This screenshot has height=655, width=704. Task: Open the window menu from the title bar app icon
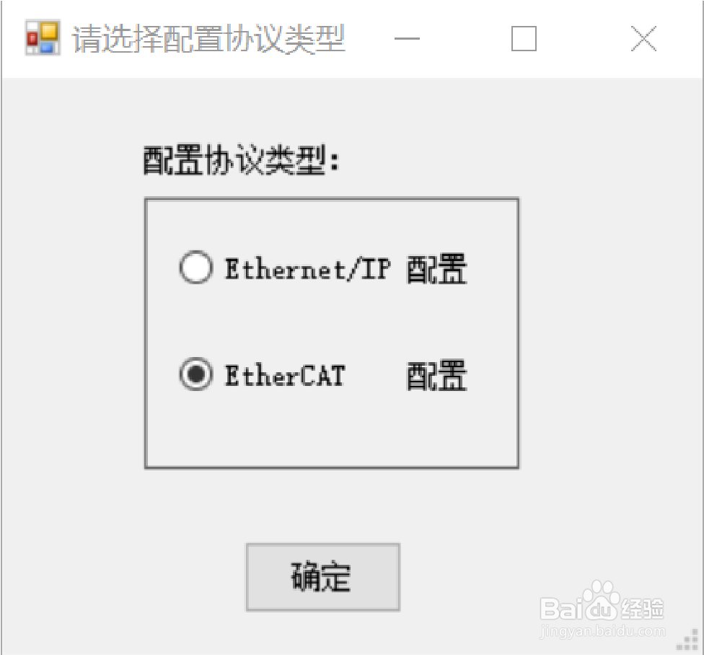(x=43, y=38)
